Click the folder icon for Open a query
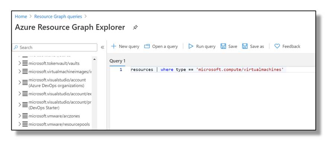 coord(147,46)
